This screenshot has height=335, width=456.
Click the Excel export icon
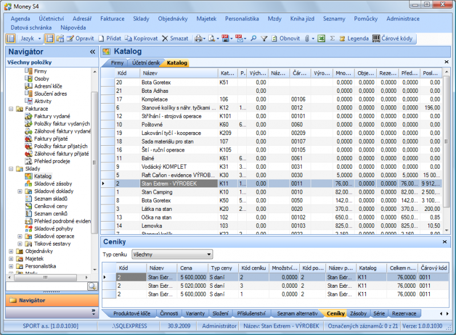(321, 38)
